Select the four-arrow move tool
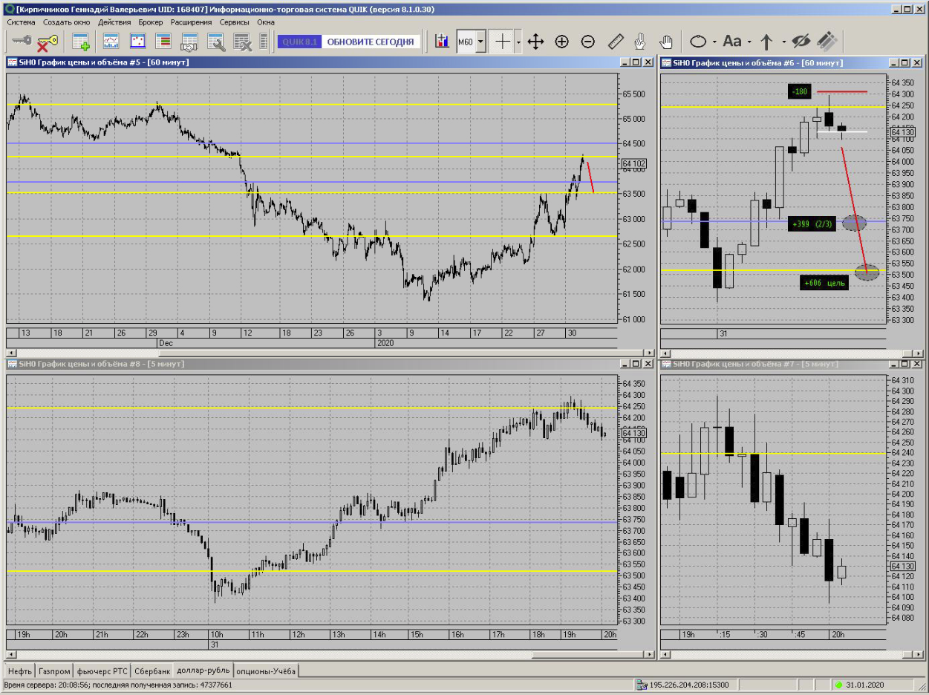Image resolution: width=929 pixels, height=695 pixels. (x=535, y=42)
